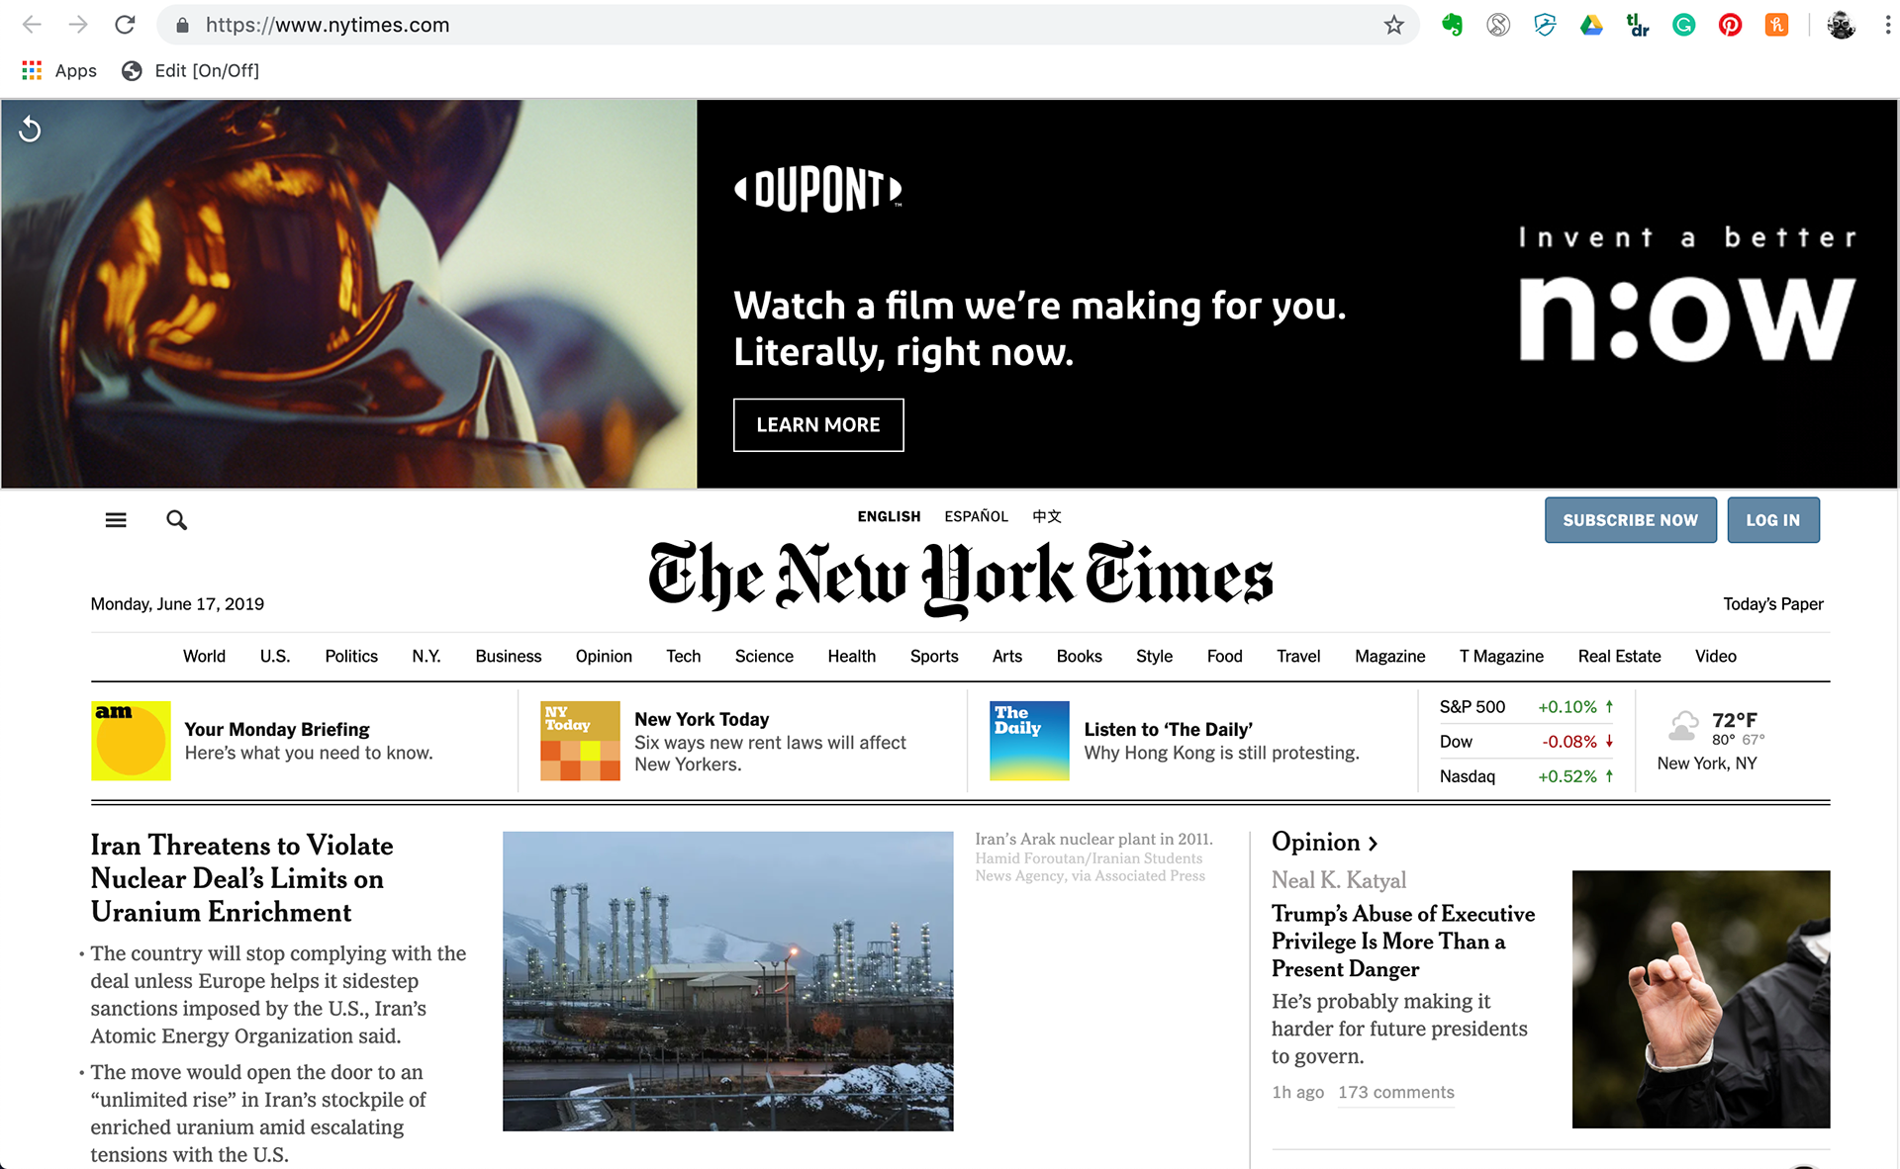This screenshot has height=1169, width=1900.
Task: Open the Books section
Action: tap(1079, 657)
